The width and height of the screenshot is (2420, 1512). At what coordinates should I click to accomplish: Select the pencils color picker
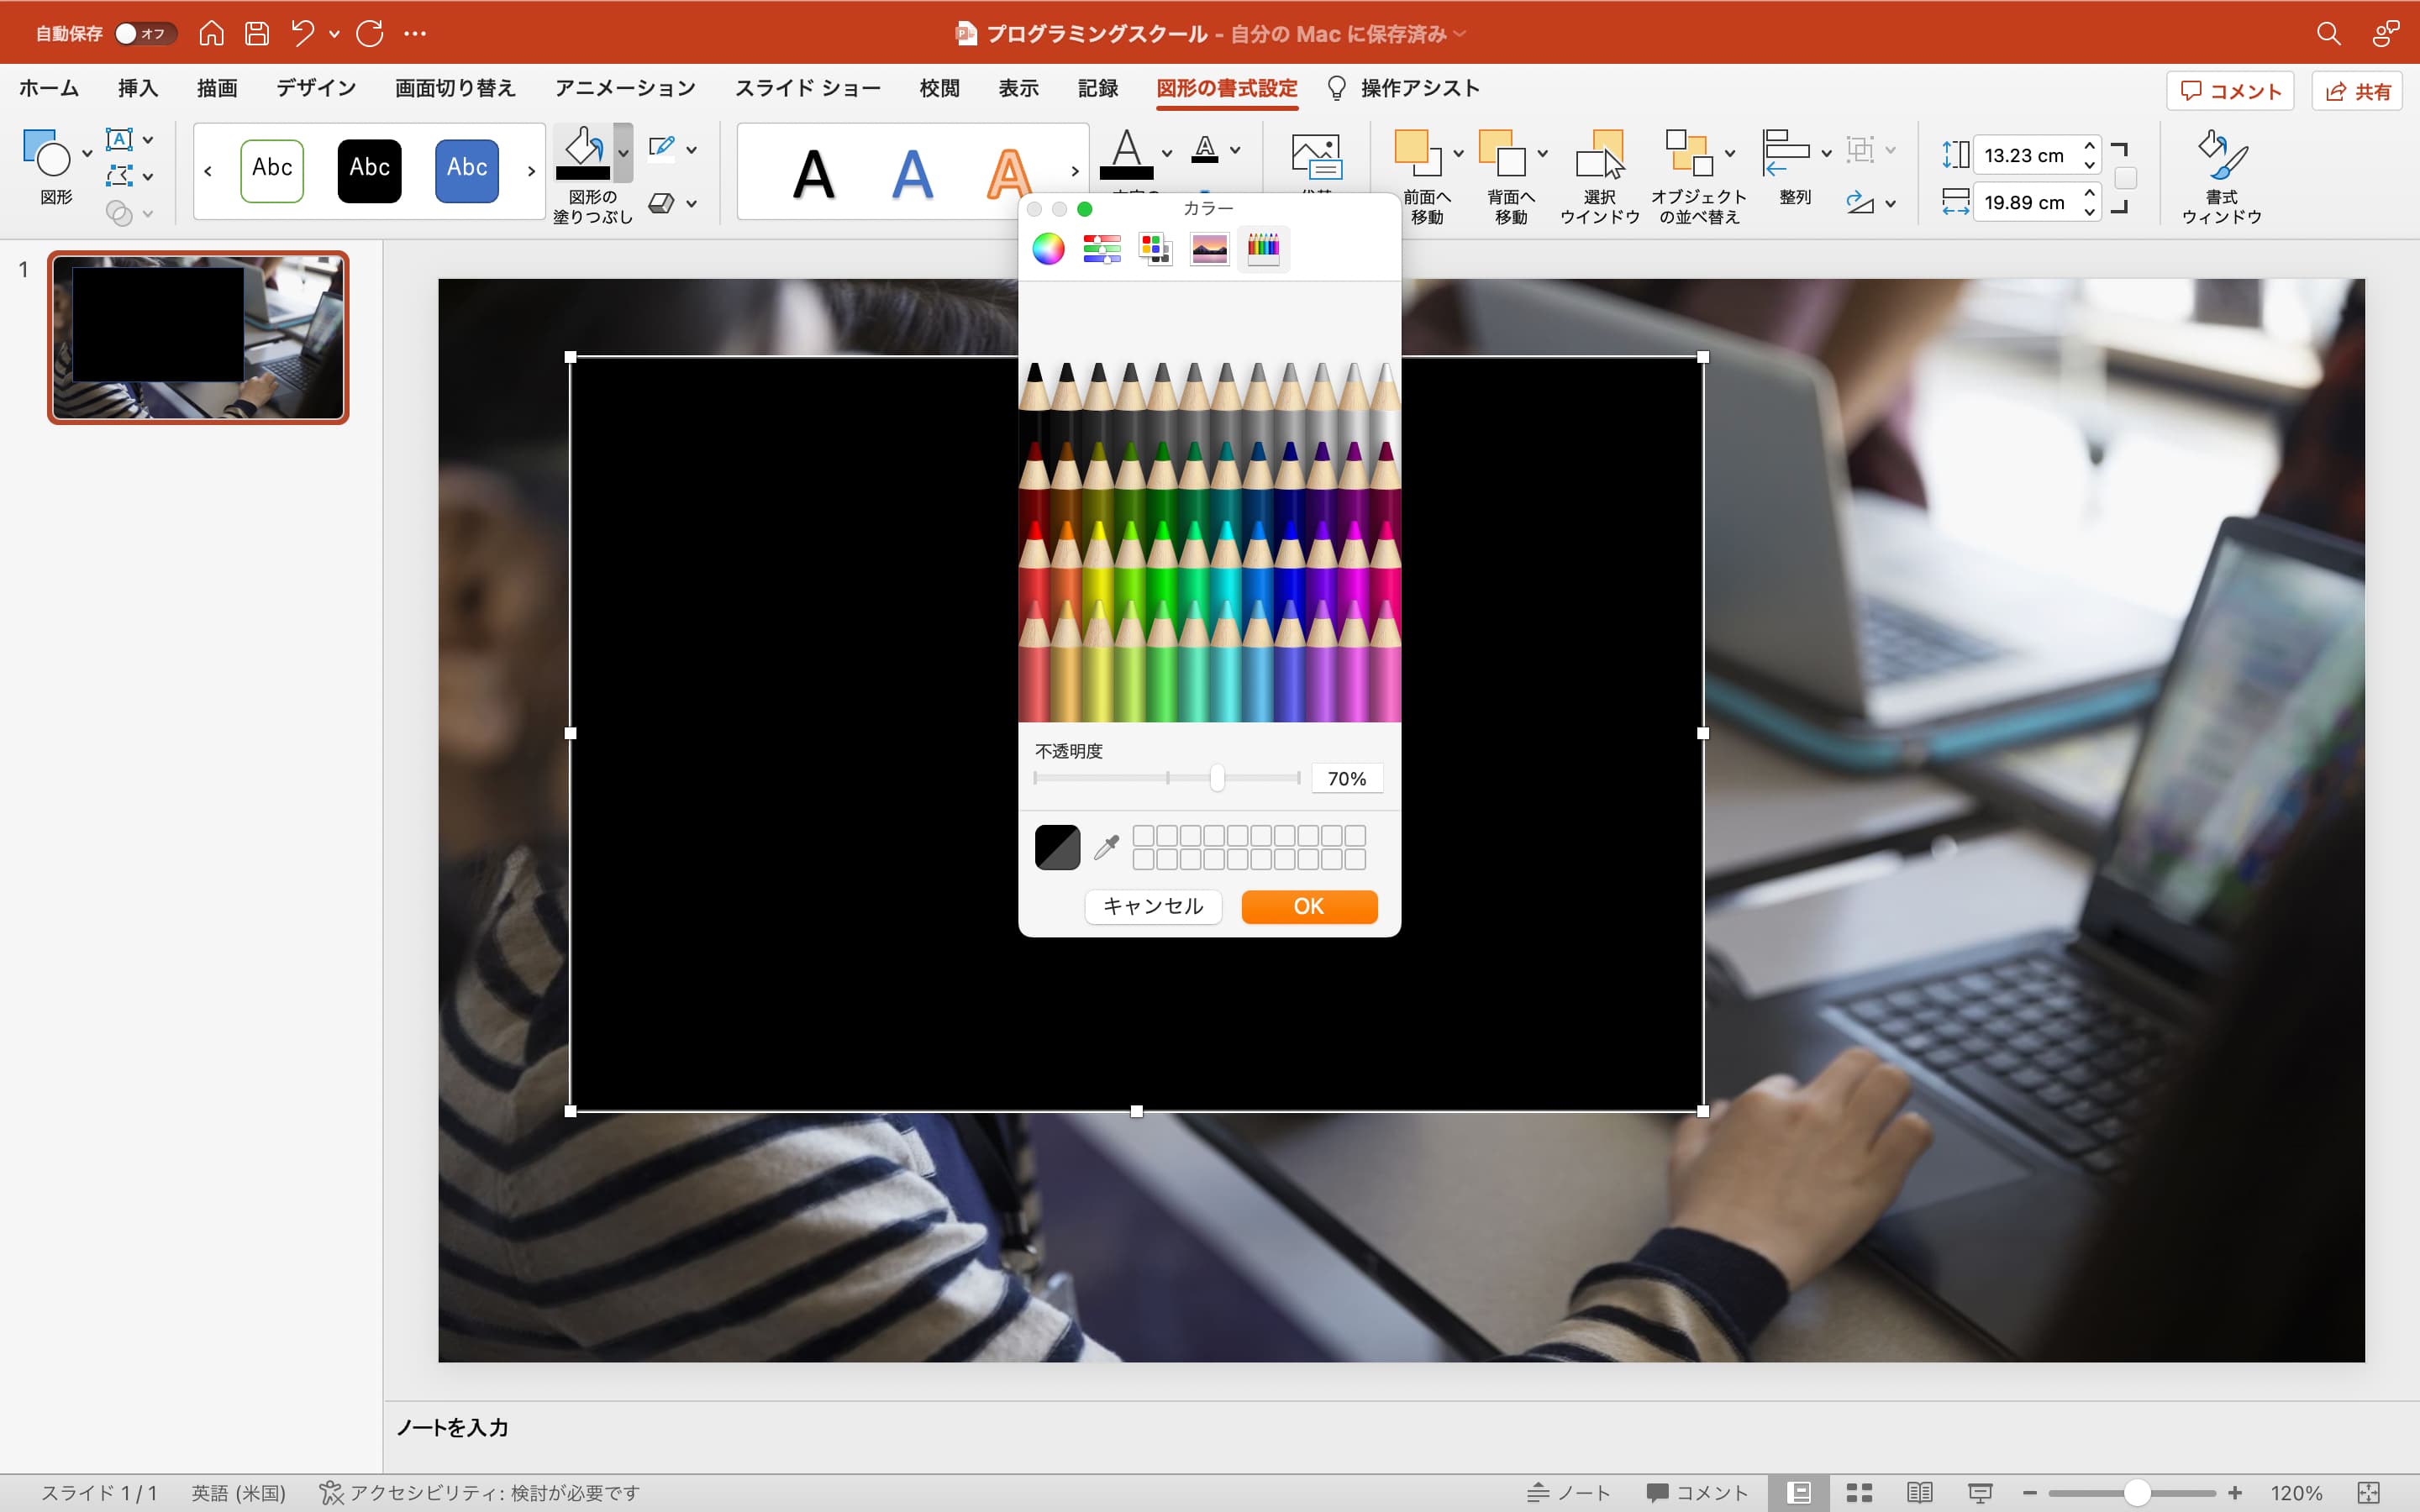click(1263, 248)
